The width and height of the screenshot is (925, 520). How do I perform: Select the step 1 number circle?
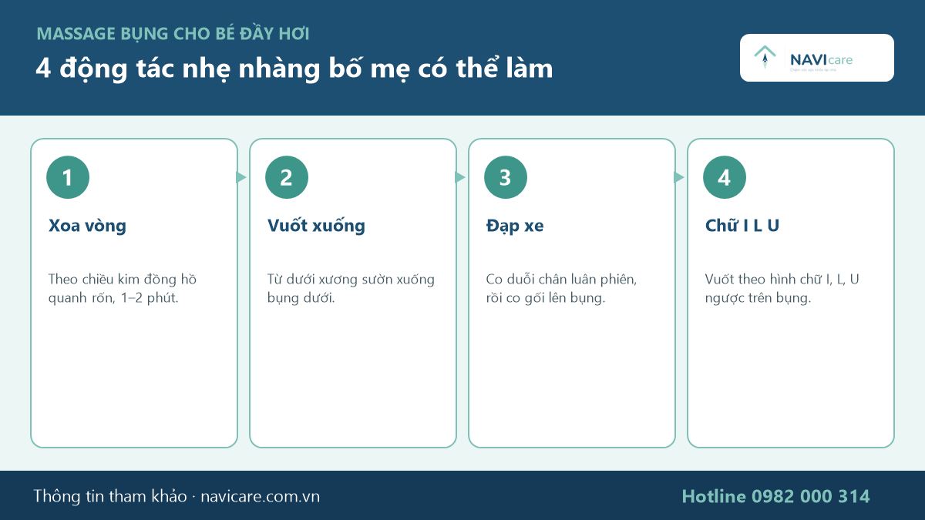pos(68,177)
